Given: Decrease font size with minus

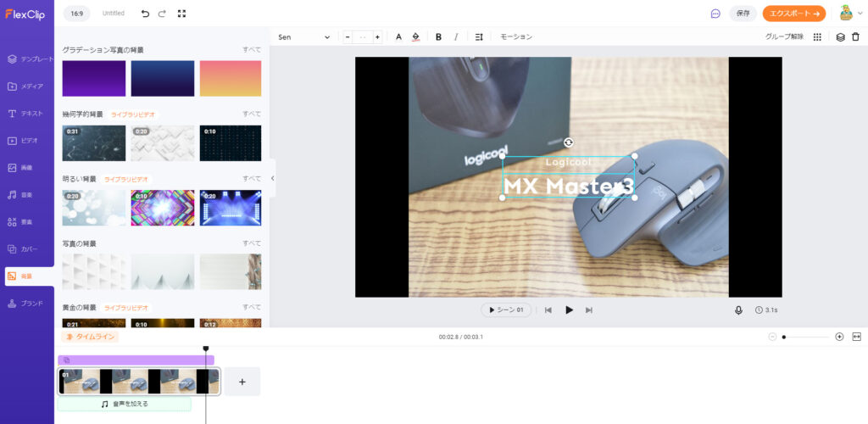Looking at the screenshot, I should (348, 37).
